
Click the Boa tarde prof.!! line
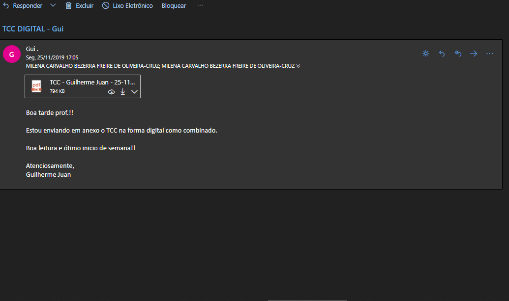pos(50,113)
